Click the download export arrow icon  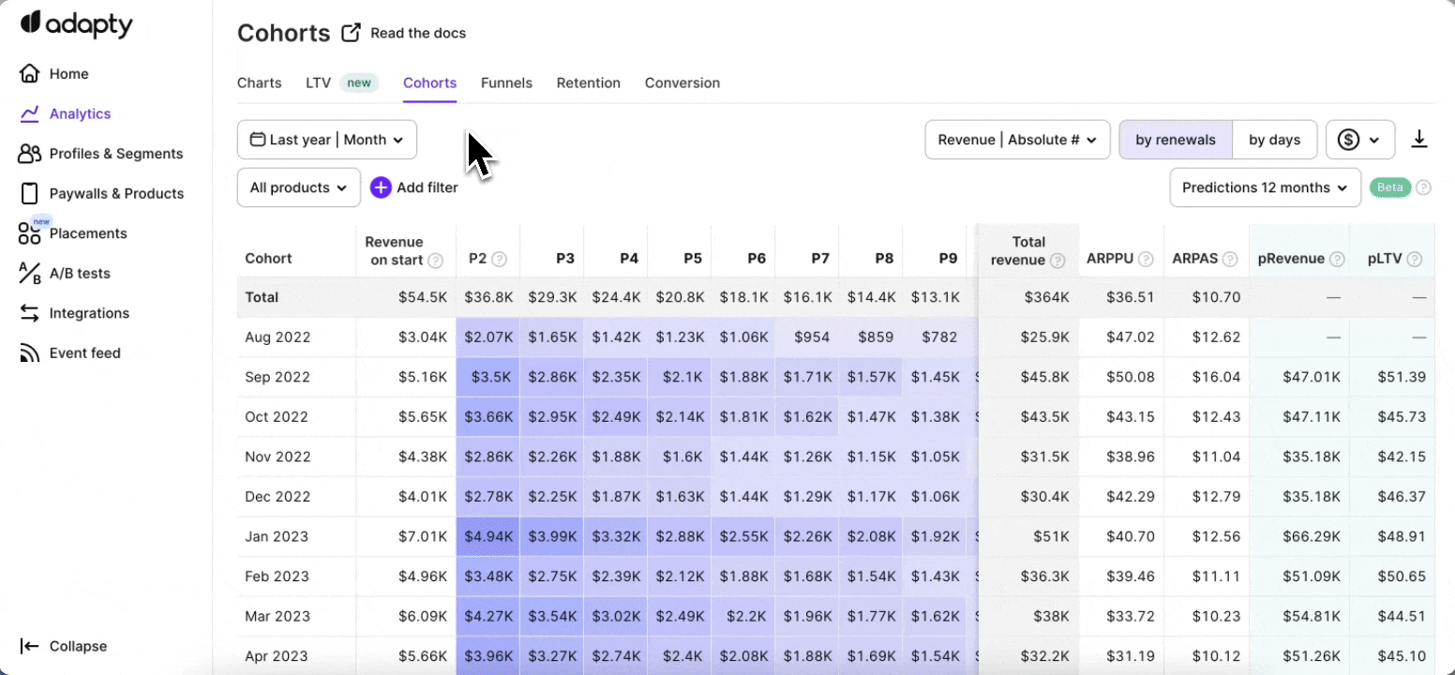(1419, 140)
